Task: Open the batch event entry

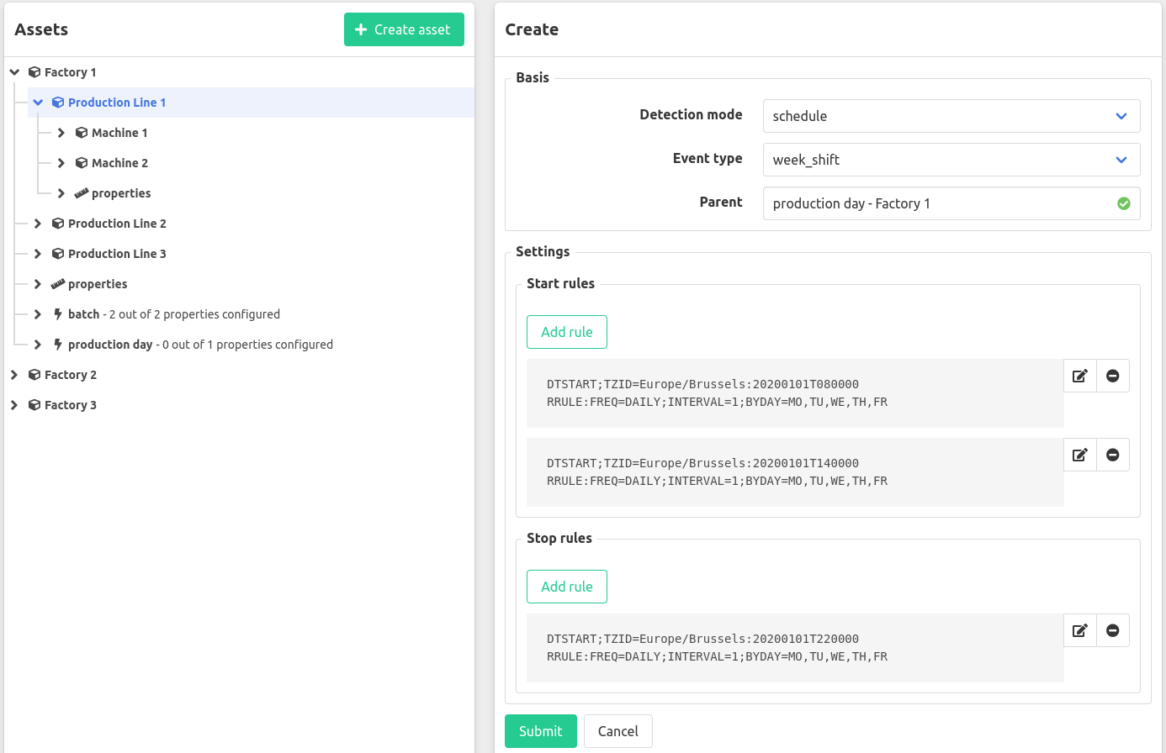Action: [174, 314]
